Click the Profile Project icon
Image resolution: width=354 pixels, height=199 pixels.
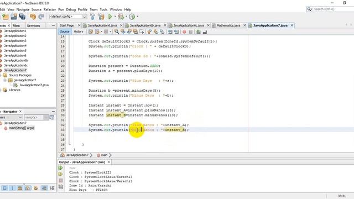coord(132,17)
